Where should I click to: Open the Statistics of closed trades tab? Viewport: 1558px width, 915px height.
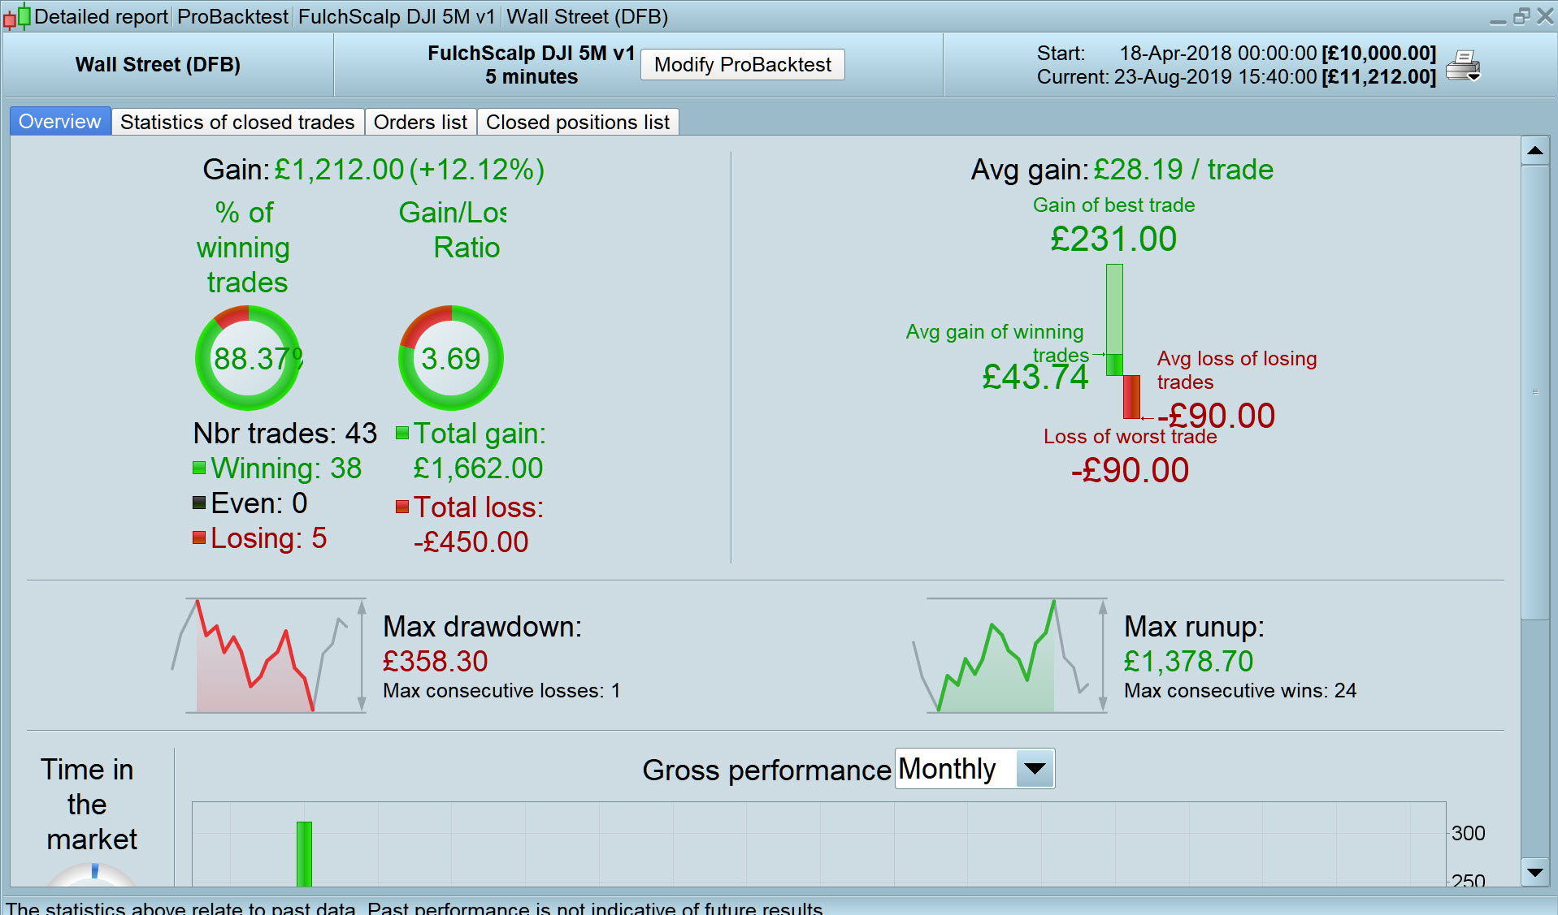pyautogui.click(x=237, y=122)
